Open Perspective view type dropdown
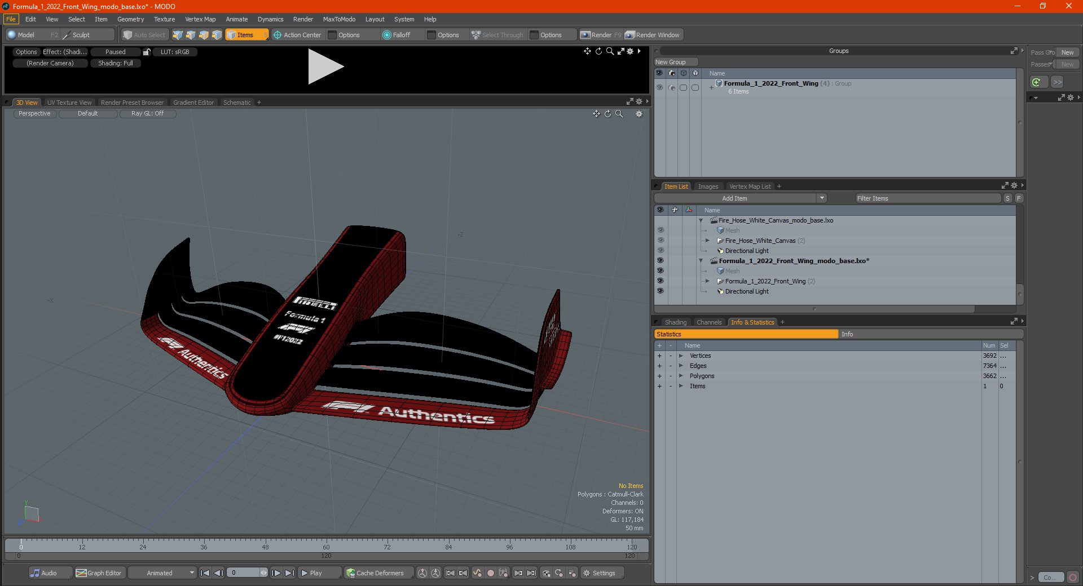 tap(34, 113)
